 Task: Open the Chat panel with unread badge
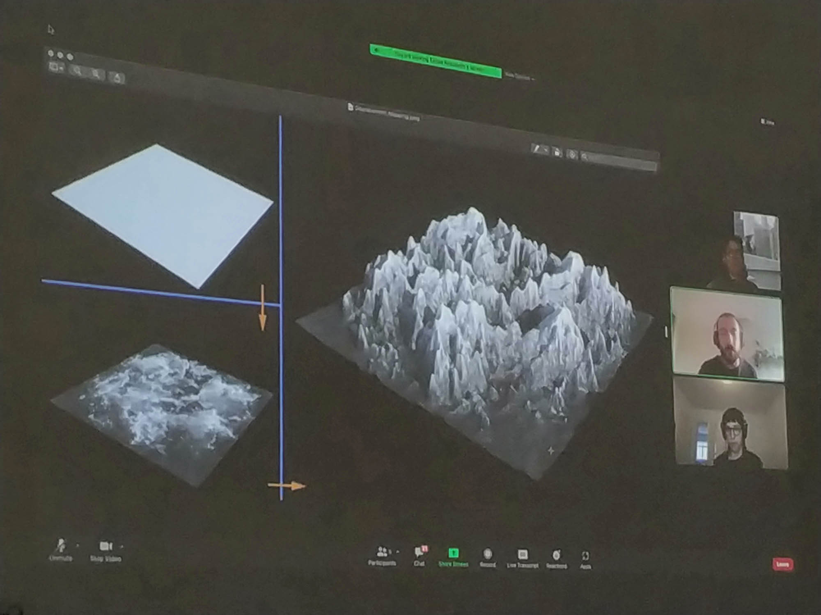click(x=419, y=553)
